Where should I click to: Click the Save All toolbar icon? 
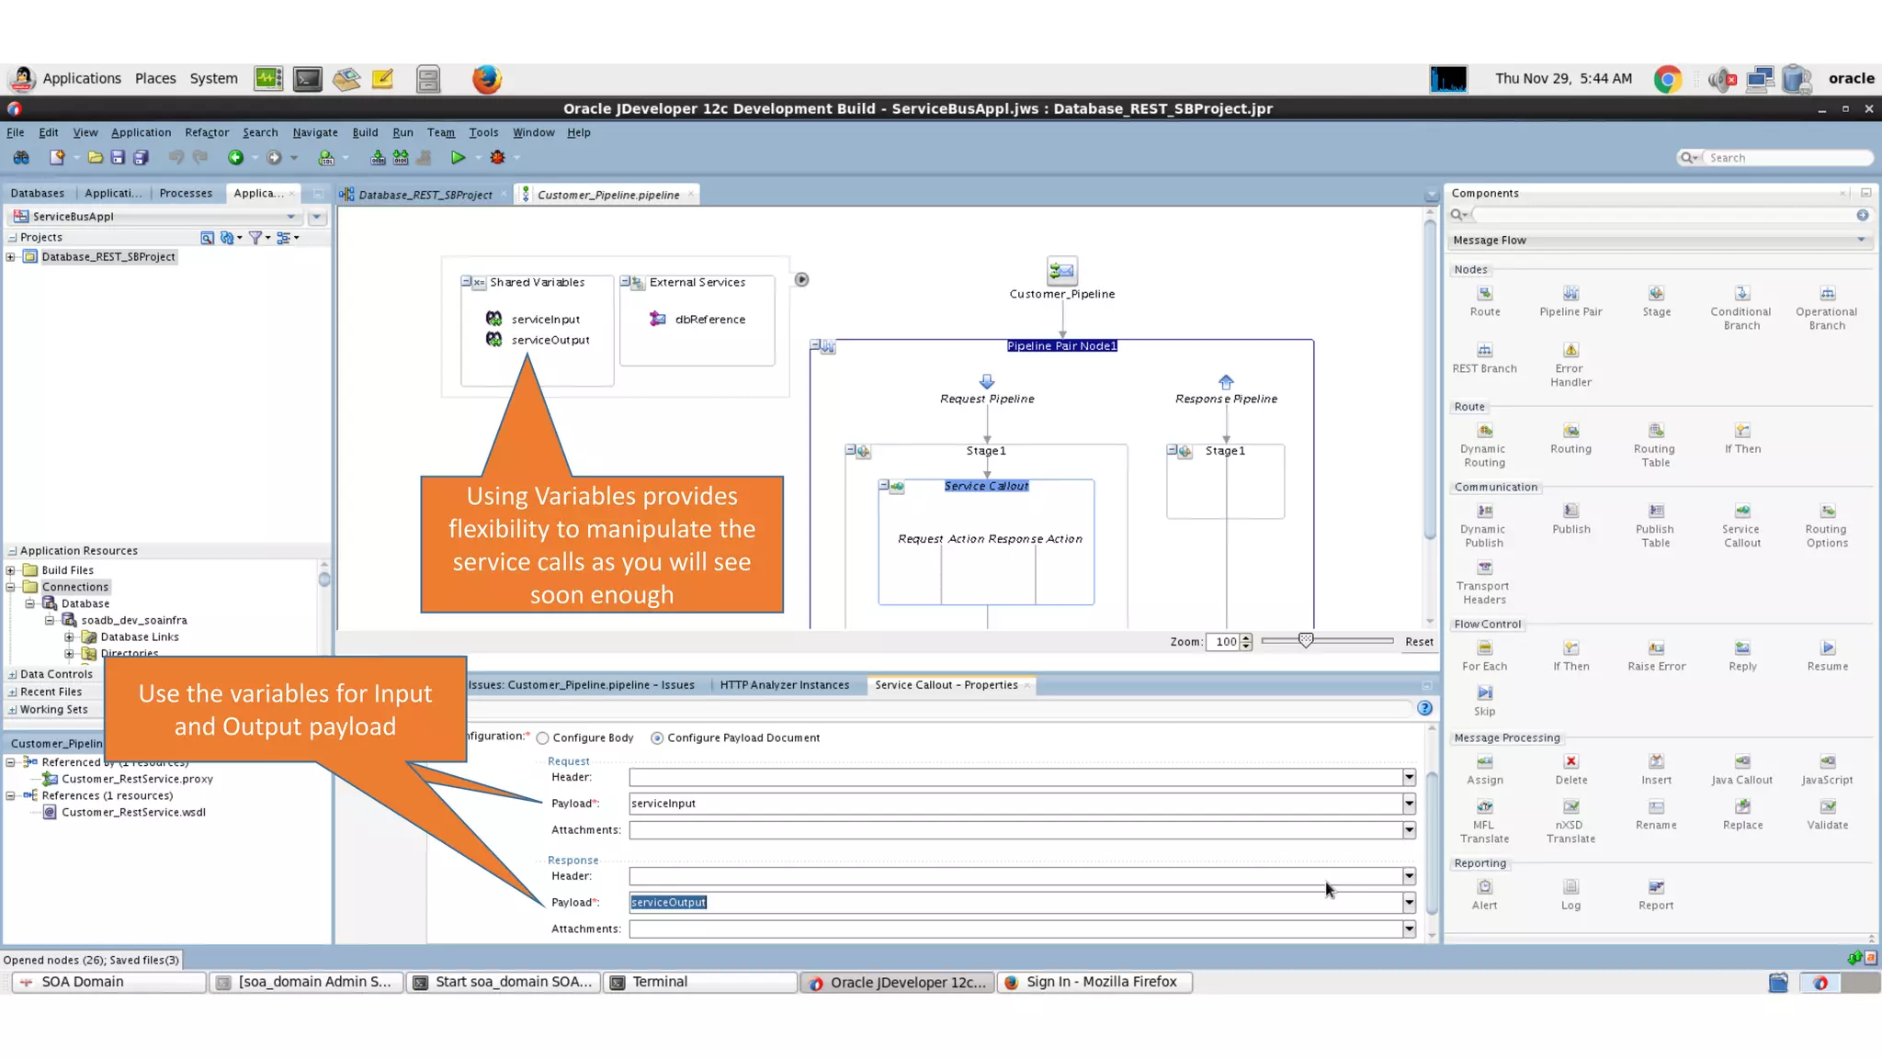click(x=141, y=158)
